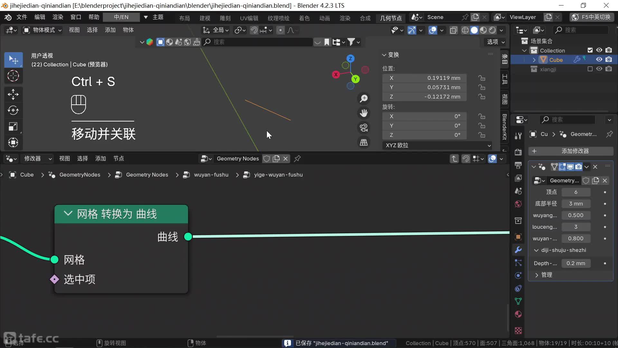Image resolution: width=618 pixels, height=348 pixels.
Task: Collapse the 网格 转换为 曲线 node
Action: tap(68, 214)
